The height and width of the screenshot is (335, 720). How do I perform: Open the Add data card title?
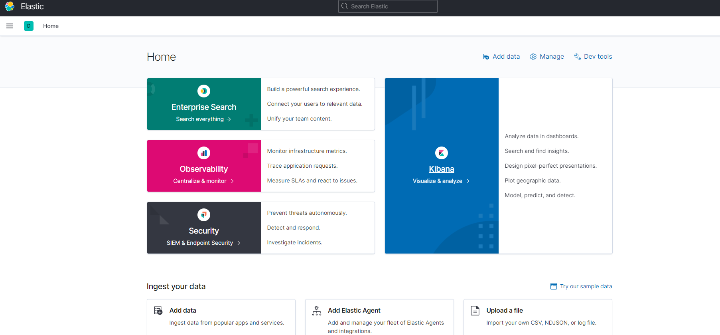coord(183,310)
